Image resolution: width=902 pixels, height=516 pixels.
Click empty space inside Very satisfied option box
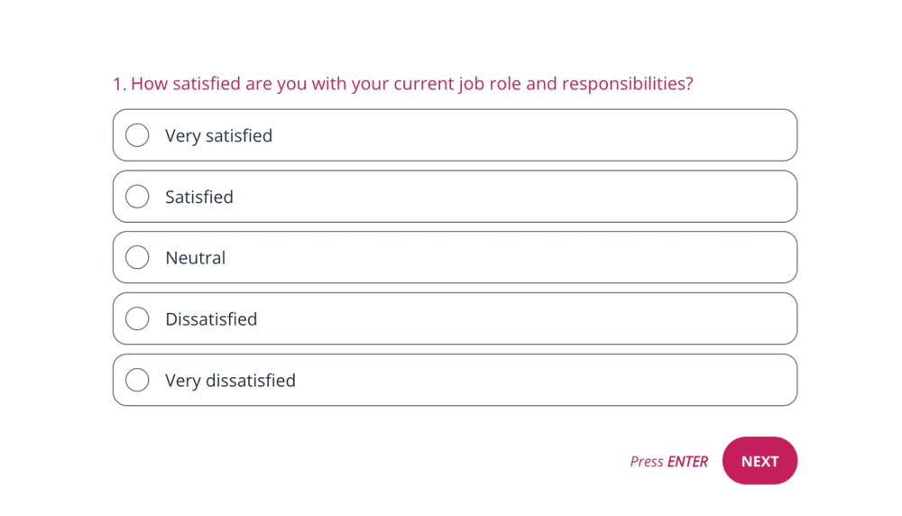click(x=541, y=135)
